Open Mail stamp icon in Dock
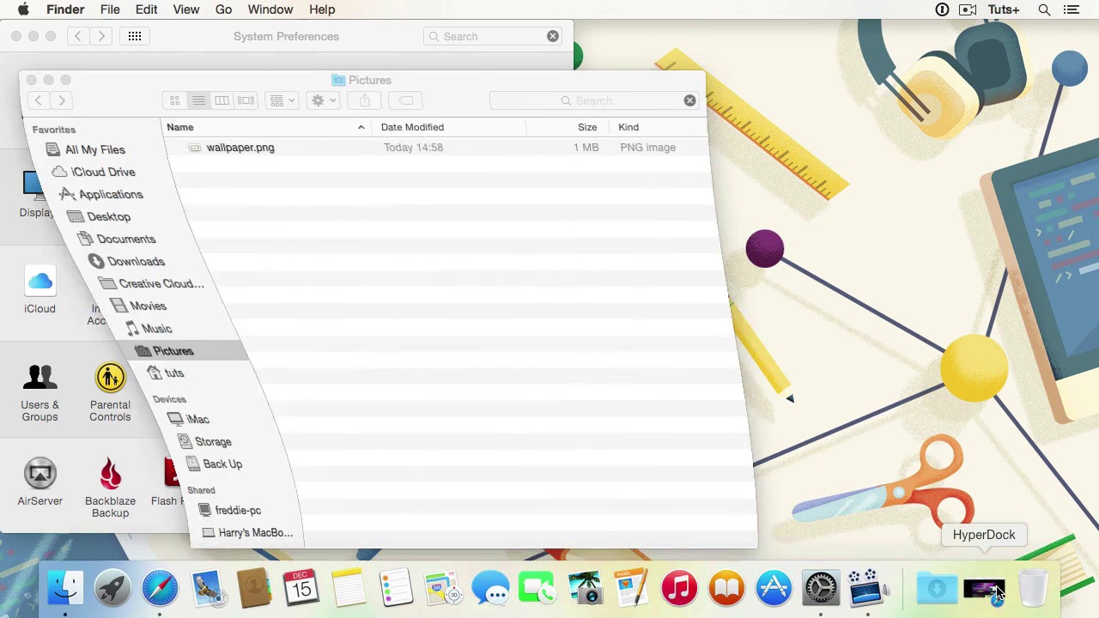1099x618 pixels. pos(207,589)
